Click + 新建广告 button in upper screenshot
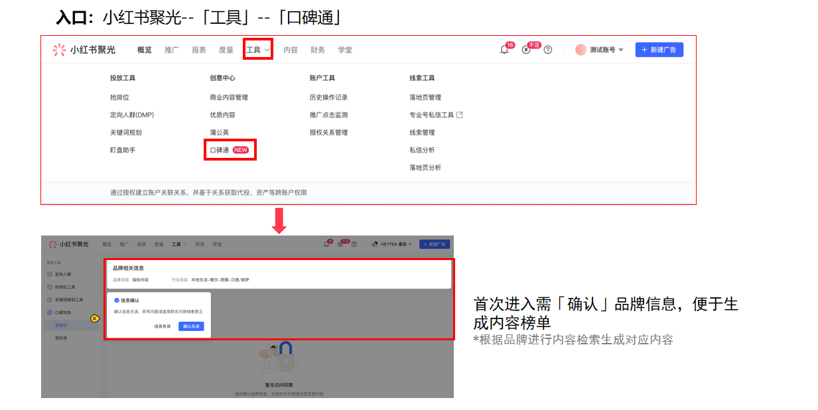818x410 pixels. click(x=659, y=50)
